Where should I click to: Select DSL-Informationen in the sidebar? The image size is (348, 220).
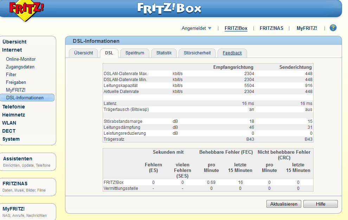[27, 98]
